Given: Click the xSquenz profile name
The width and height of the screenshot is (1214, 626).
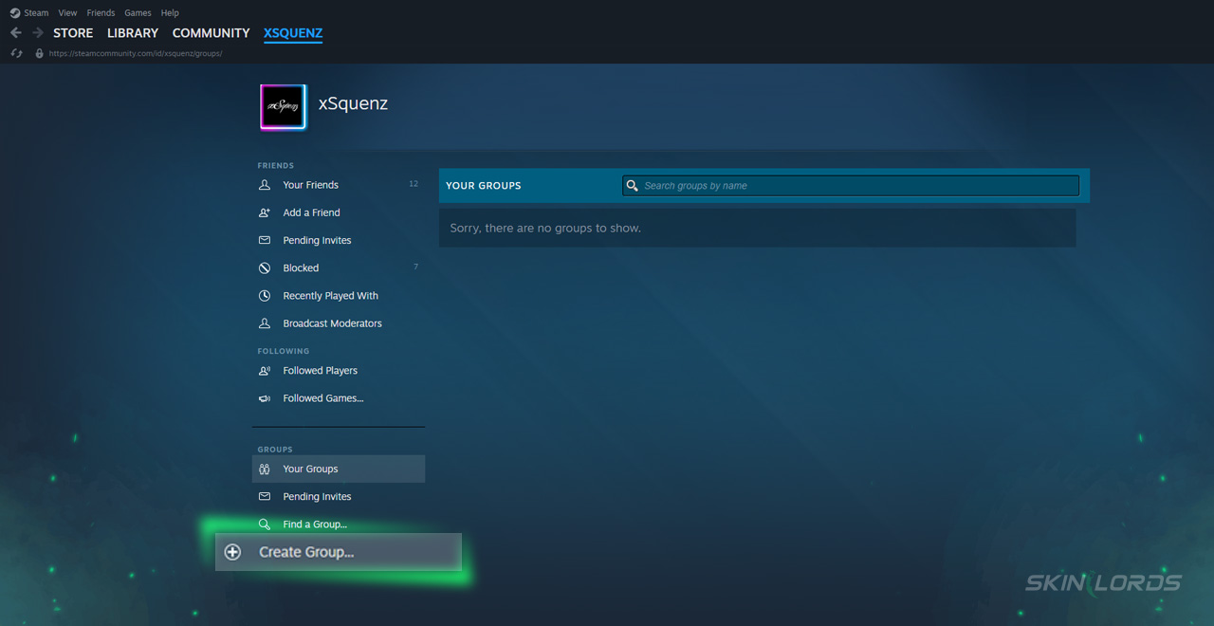Looking at the screenshot, I should pos(353,103).
